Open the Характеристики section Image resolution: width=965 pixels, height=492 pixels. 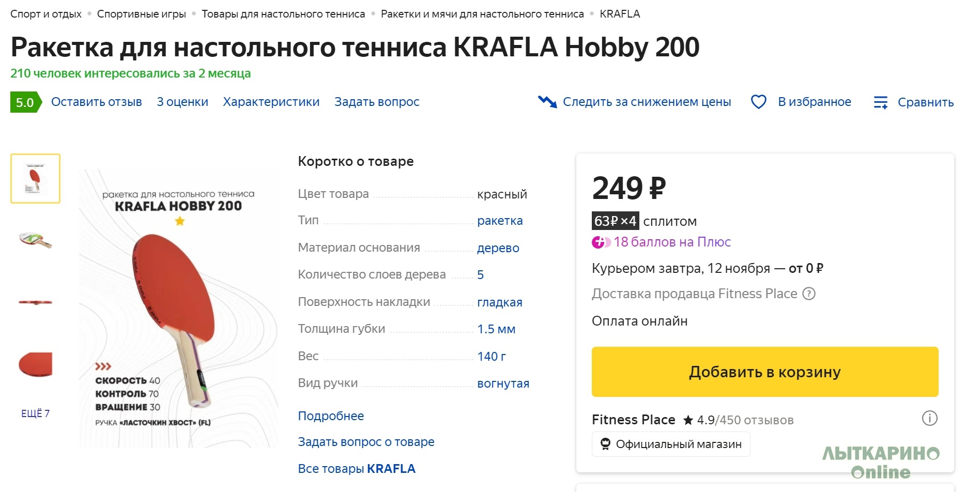point(271,102)
